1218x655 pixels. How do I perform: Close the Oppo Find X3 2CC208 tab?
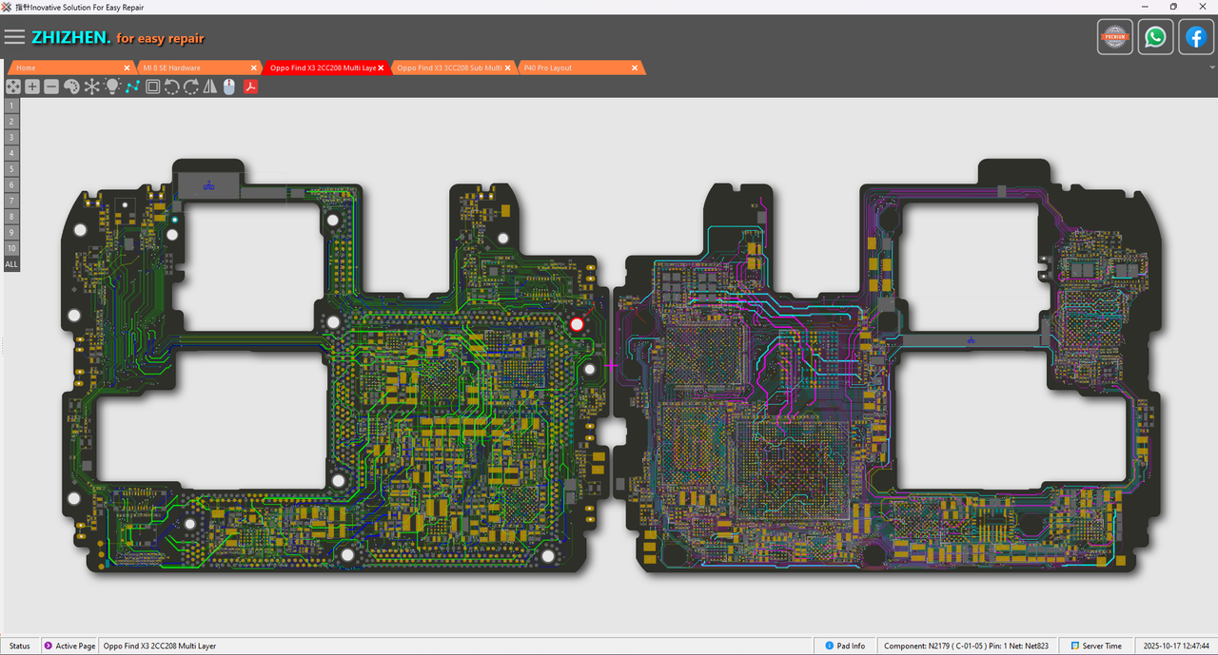(x=381, y=67)
